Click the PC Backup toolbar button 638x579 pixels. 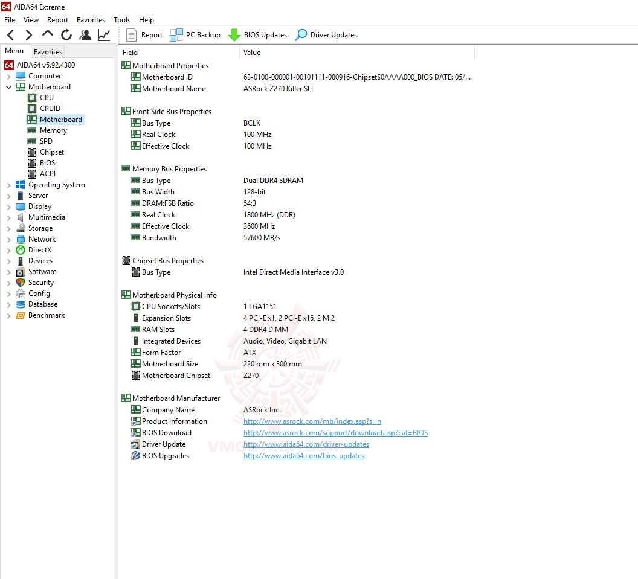[195, 35]
